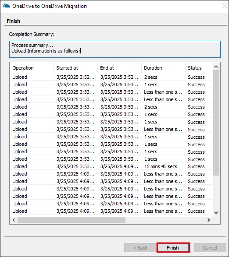Click the greyed-out Cancel button
The image size is (229, 257).
(x=210, y=248)
